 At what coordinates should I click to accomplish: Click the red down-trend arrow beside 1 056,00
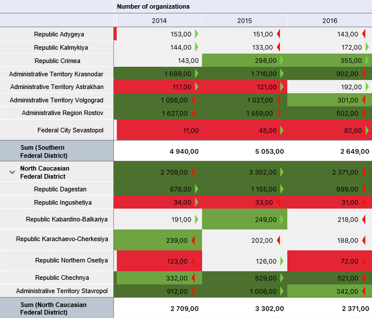pyautogui.click(x=194, y=100)
